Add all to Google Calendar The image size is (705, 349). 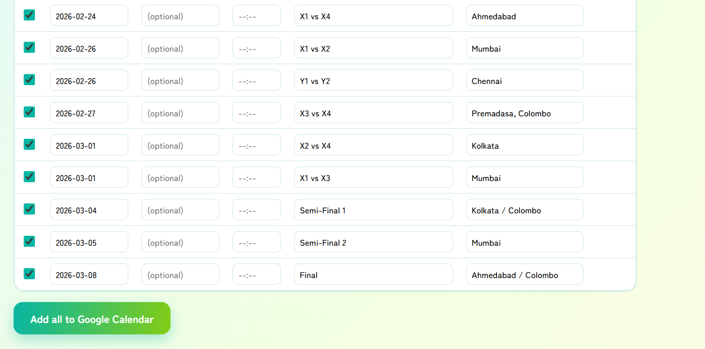(x=92, y=318)
